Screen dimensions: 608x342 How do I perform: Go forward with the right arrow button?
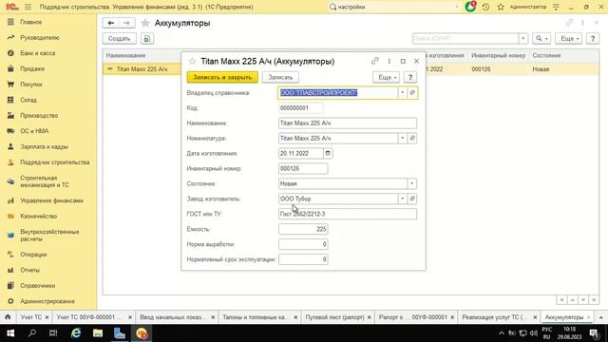point(126,23)
